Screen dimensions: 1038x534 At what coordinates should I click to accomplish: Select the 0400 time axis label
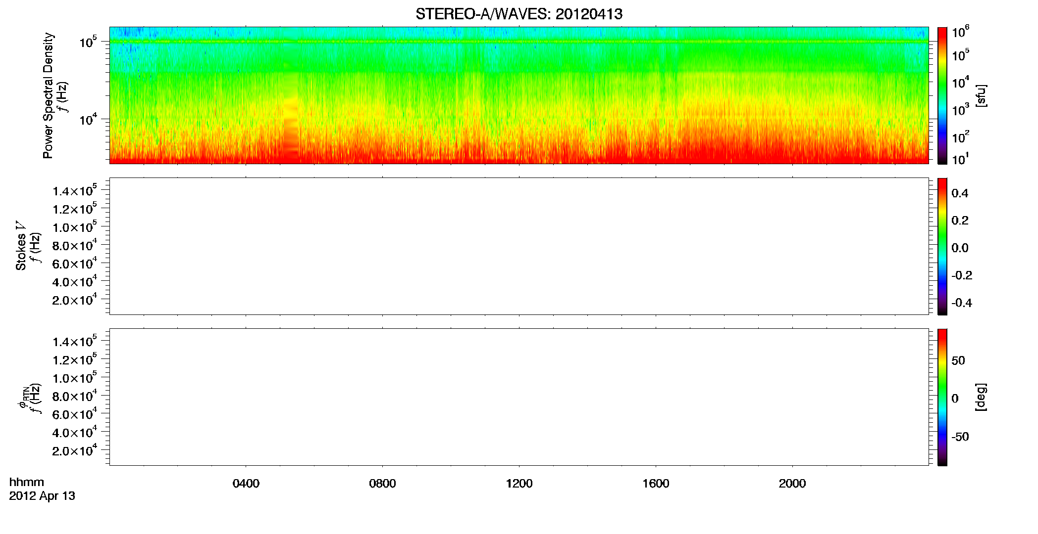pos(246,484)
